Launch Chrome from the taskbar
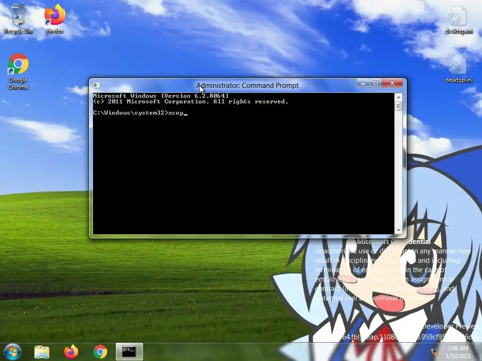This screenshot has height=361, width=482. tap(100, 352)
